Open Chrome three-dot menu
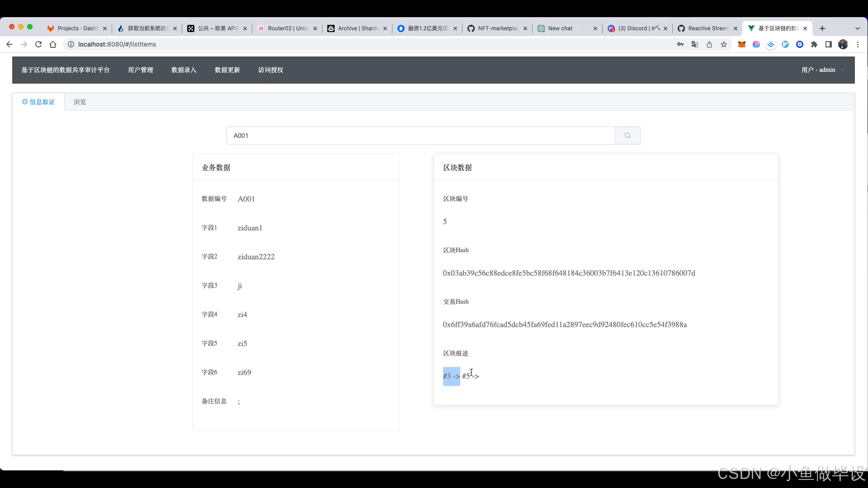The width and height of the screenshot is (868, 488). pyautogui.click(x=858, y=44)
